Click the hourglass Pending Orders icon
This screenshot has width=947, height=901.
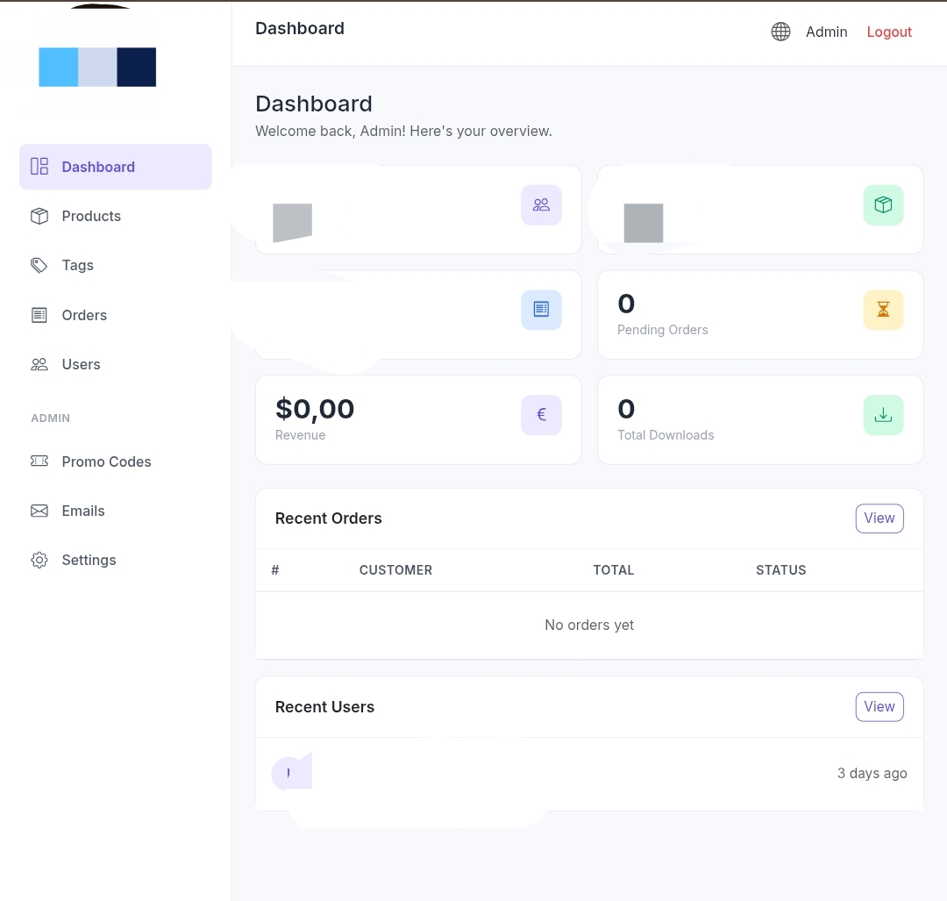883,310
